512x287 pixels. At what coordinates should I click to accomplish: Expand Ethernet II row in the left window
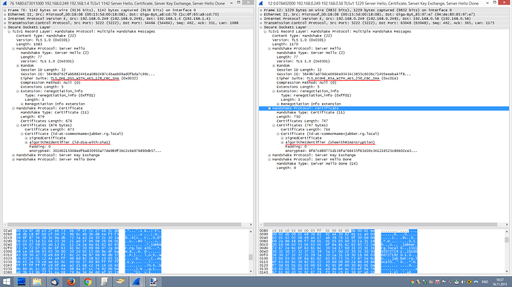5,14
